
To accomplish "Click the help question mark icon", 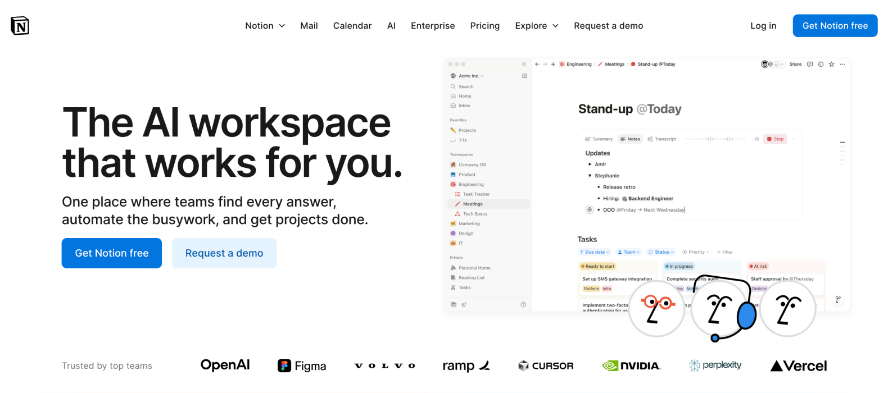I will 523,305.
